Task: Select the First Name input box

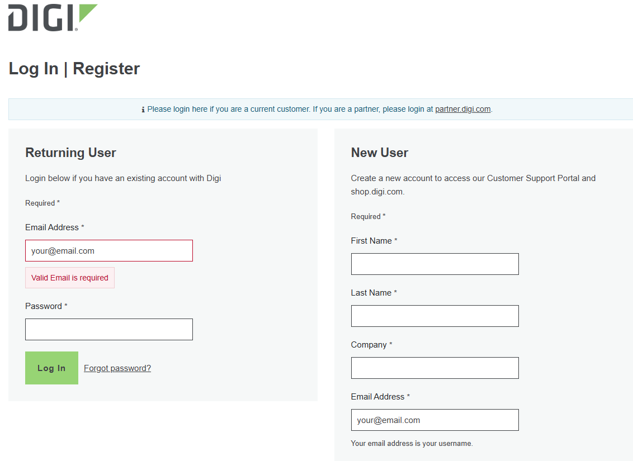Action: 434,264
